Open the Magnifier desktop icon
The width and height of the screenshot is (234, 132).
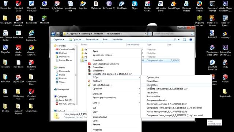[x=5, y=49]
